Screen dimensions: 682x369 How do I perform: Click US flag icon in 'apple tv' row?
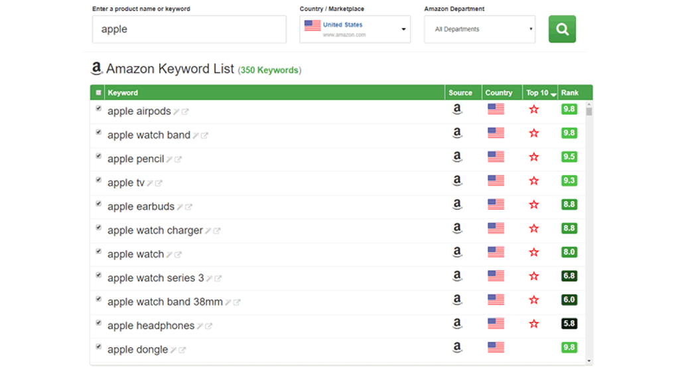point(496,181)
